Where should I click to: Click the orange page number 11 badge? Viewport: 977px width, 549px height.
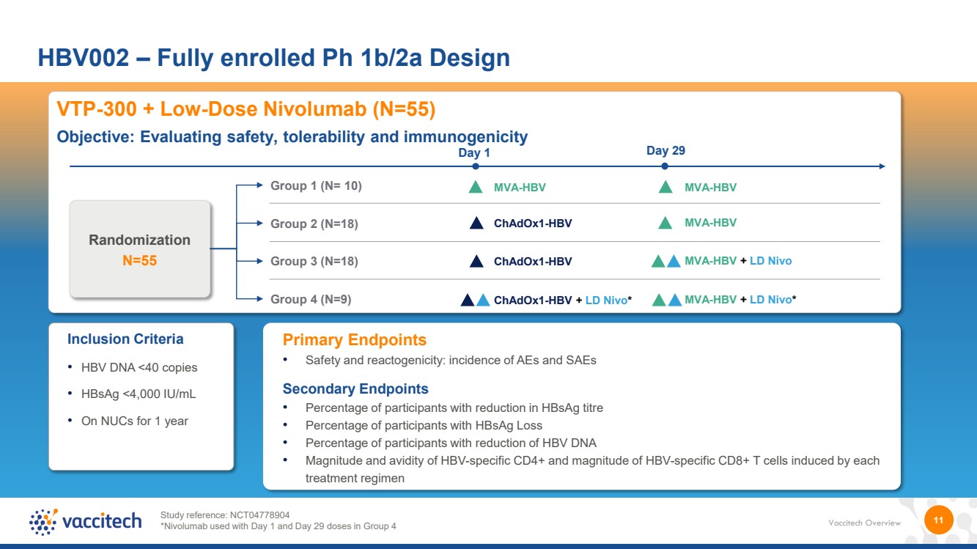[x=938, y=520]
